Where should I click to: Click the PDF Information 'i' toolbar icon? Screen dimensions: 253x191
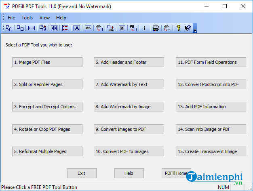point(144,28)
